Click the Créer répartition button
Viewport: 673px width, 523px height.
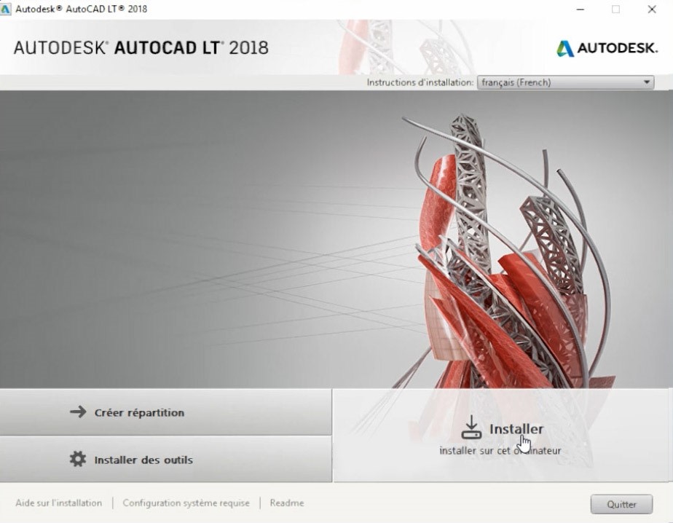tap(165, 412)
